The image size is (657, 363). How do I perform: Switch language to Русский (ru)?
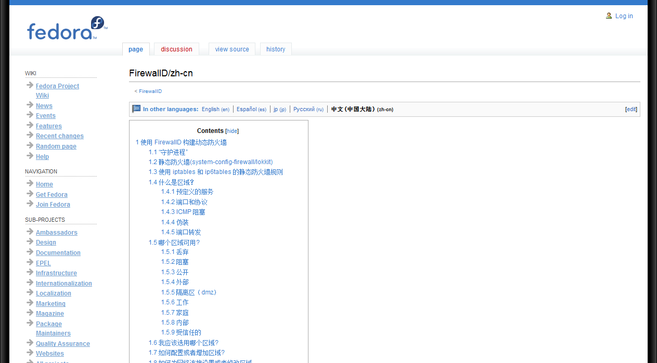click(308, 110)
